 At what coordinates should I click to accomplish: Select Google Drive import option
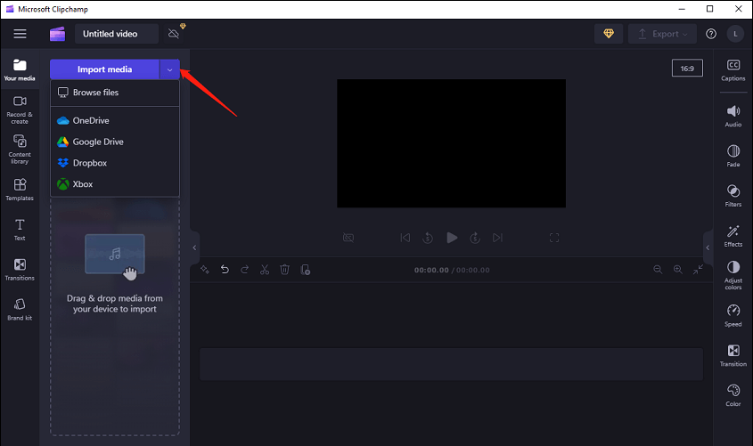(x=97, y=142)
